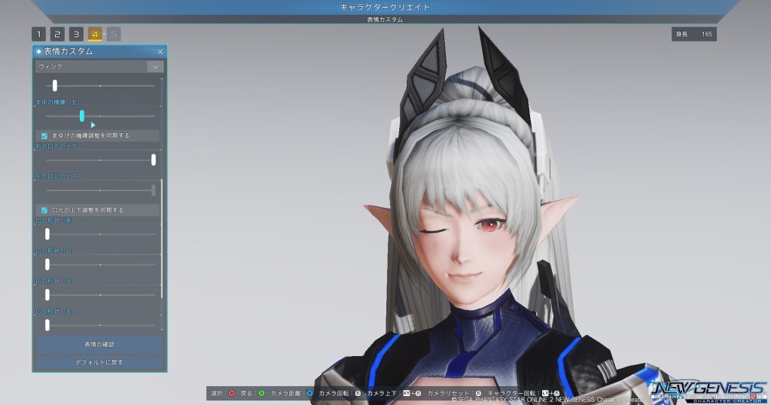Viewport: 771px width, 405px height.
Task: Click the カメラリセット stick icon
Action: click(477, 393)
